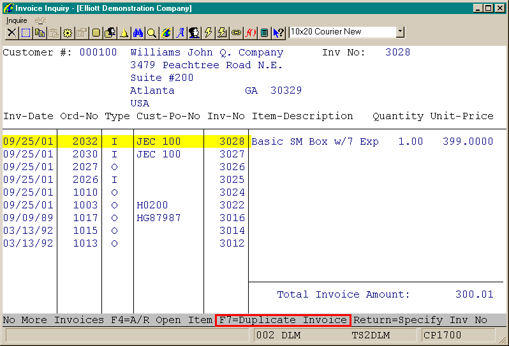The image size is (509, 346).
Task: Click the 'No More Invoices' message
Action: [x=53, y=320]
